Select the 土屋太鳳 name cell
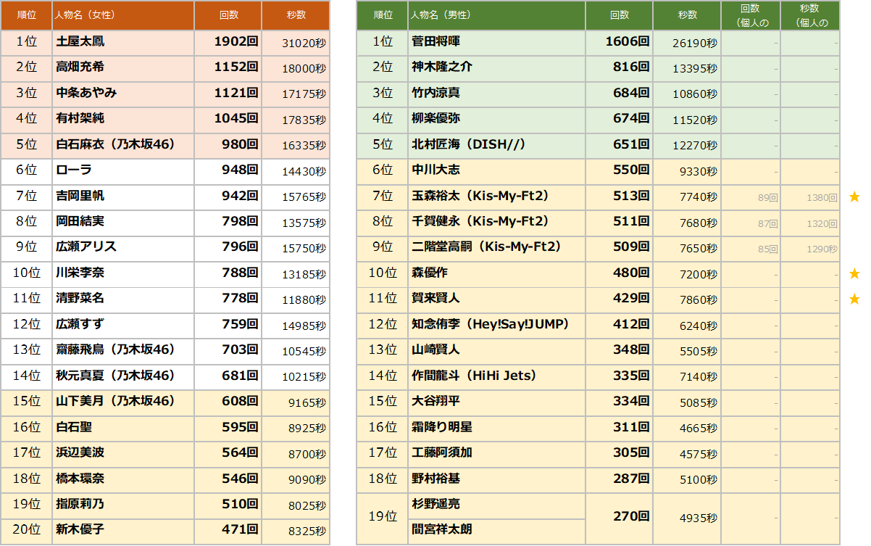871x546 pixels. [x=123, y=42]
